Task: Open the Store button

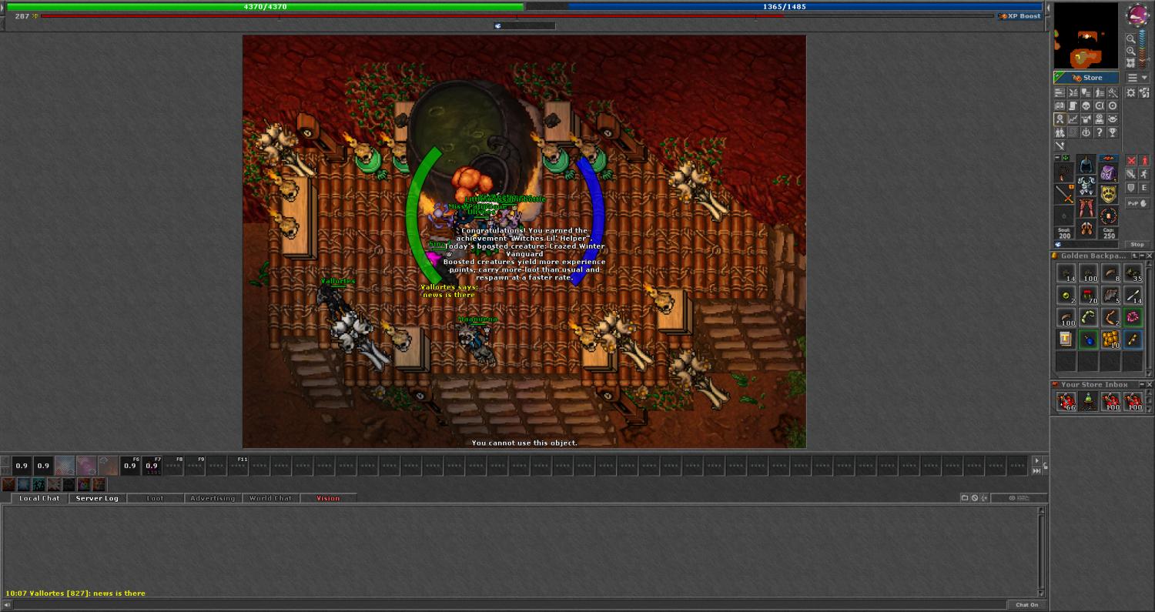Action: tap(1086, 78)
